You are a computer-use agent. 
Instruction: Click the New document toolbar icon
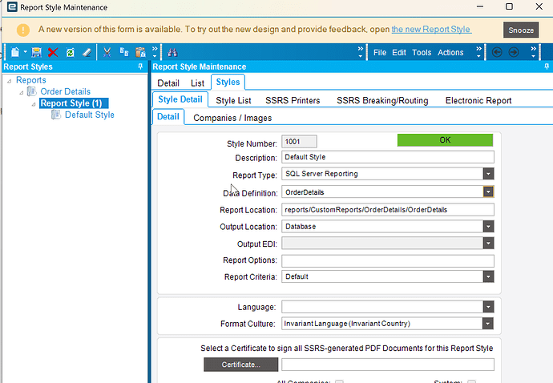(15, 52)
